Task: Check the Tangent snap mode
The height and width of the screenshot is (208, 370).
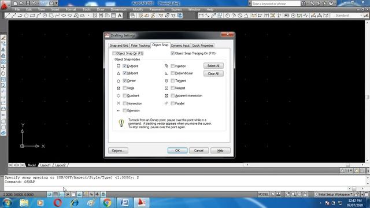Action: tap(172, 81)
